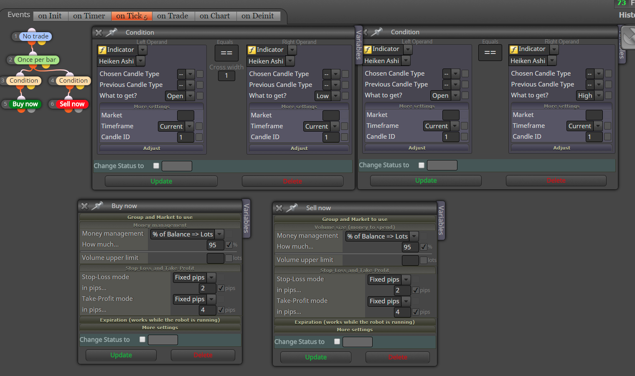Viewport: 635px width, 376px height.
Task: Open the vertical Variables tab of Buy now
Action: coord(246,218)
